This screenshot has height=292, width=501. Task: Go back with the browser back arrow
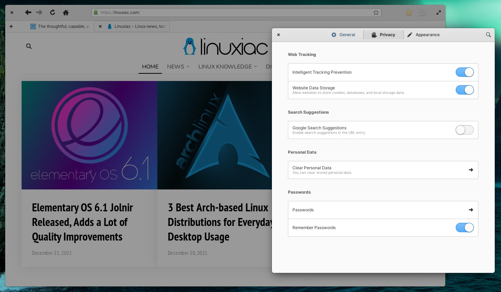28,13
